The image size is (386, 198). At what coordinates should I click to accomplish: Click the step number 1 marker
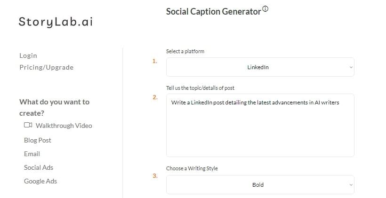click(155, 61)
